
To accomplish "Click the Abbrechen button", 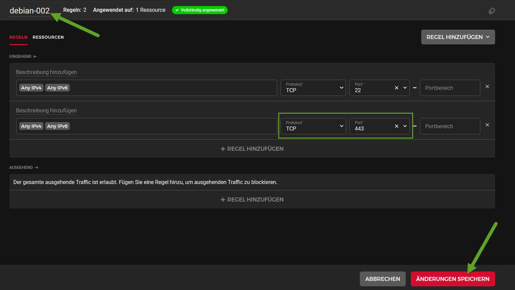I will pyautogui.click(x=382, y=279).
